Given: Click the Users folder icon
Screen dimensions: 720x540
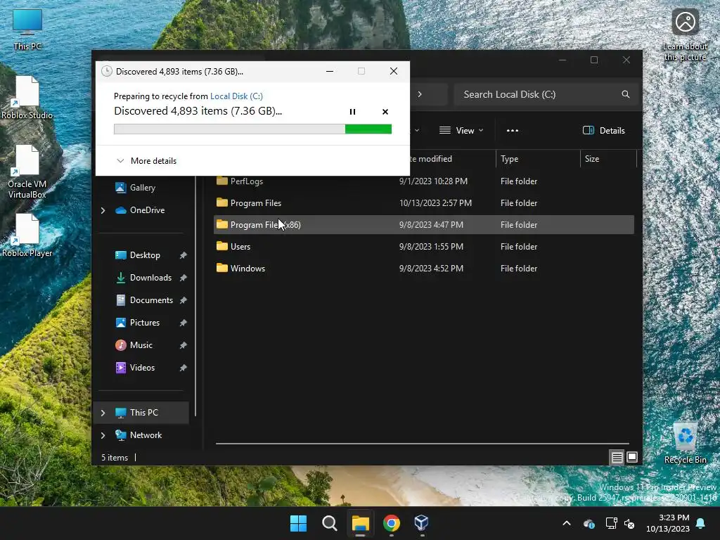Looking at the screenshot, I should (222, 246).
